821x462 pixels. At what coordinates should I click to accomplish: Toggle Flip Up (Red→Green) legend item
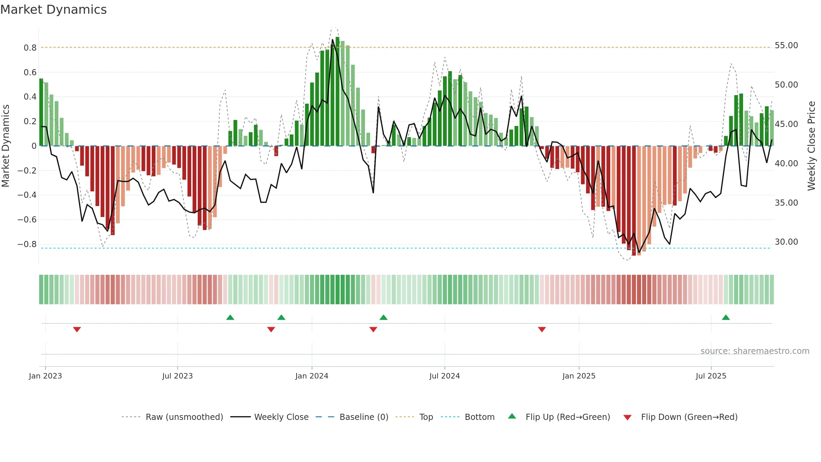pyautogui.click(x=559, y=417)
